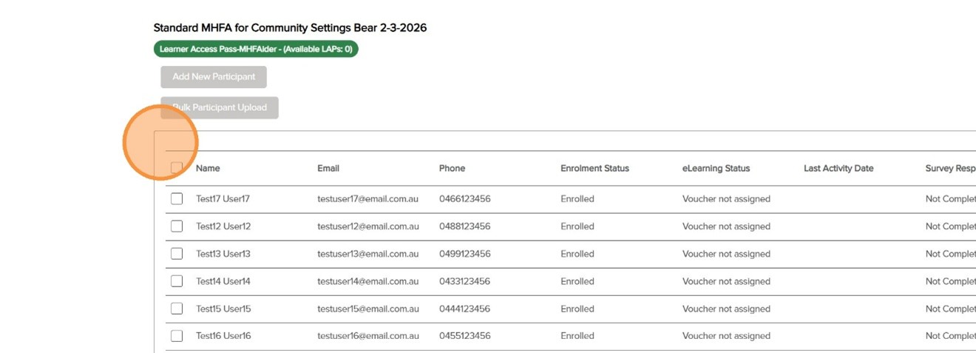Click the Email column header
This screenshot has width=976, height=353.
[328, 169]
